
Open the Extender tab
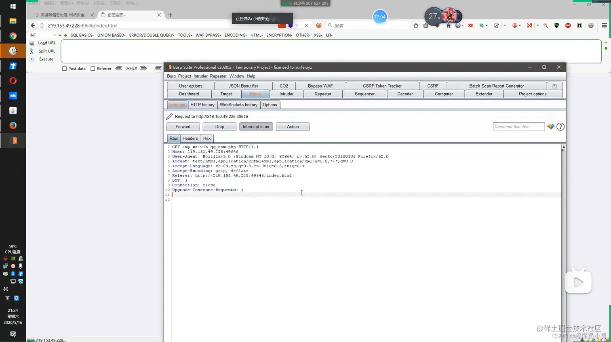484,94
